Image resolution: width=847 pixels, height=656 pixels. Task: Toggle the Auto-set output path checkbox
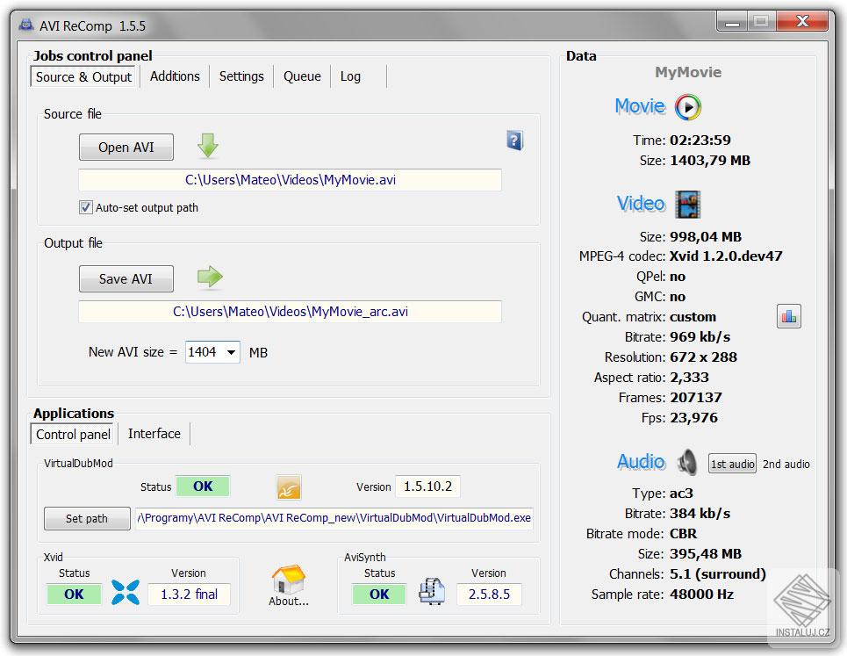coord(85,207)
